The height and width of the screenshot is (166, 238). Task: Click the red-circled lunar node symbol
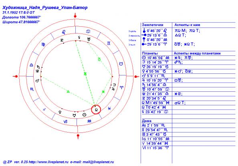click(x=96, y=110)
